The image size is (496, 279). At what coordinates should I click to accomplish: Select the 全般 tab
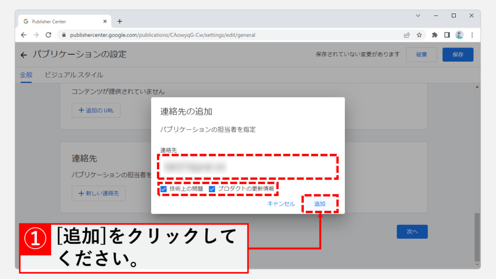(26, 75)
